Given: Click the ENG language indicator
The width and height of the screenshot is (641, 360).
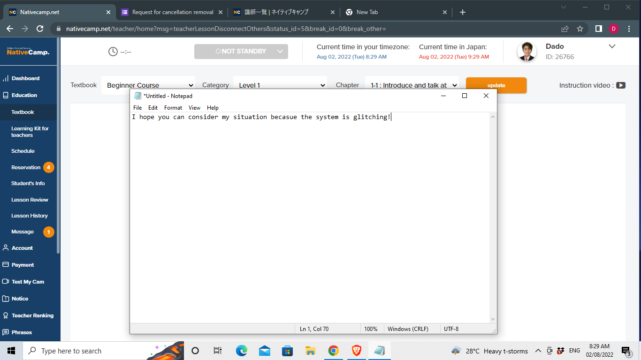Looking at the screenshot, I should 574,351.
